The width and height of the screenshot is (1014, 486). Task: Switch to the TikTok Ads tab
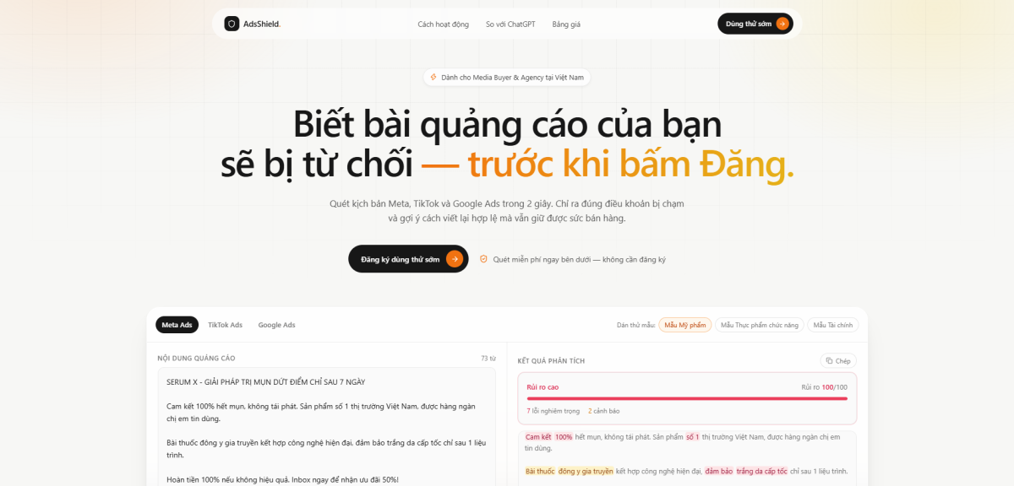point(225,325)
